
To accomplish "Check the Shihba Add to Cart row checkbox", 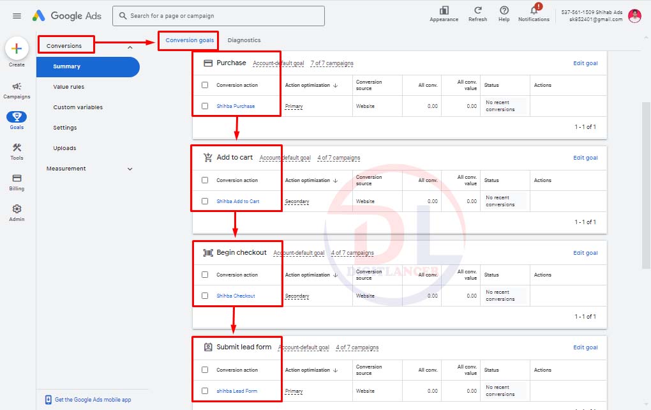I will tap(205, 201).
